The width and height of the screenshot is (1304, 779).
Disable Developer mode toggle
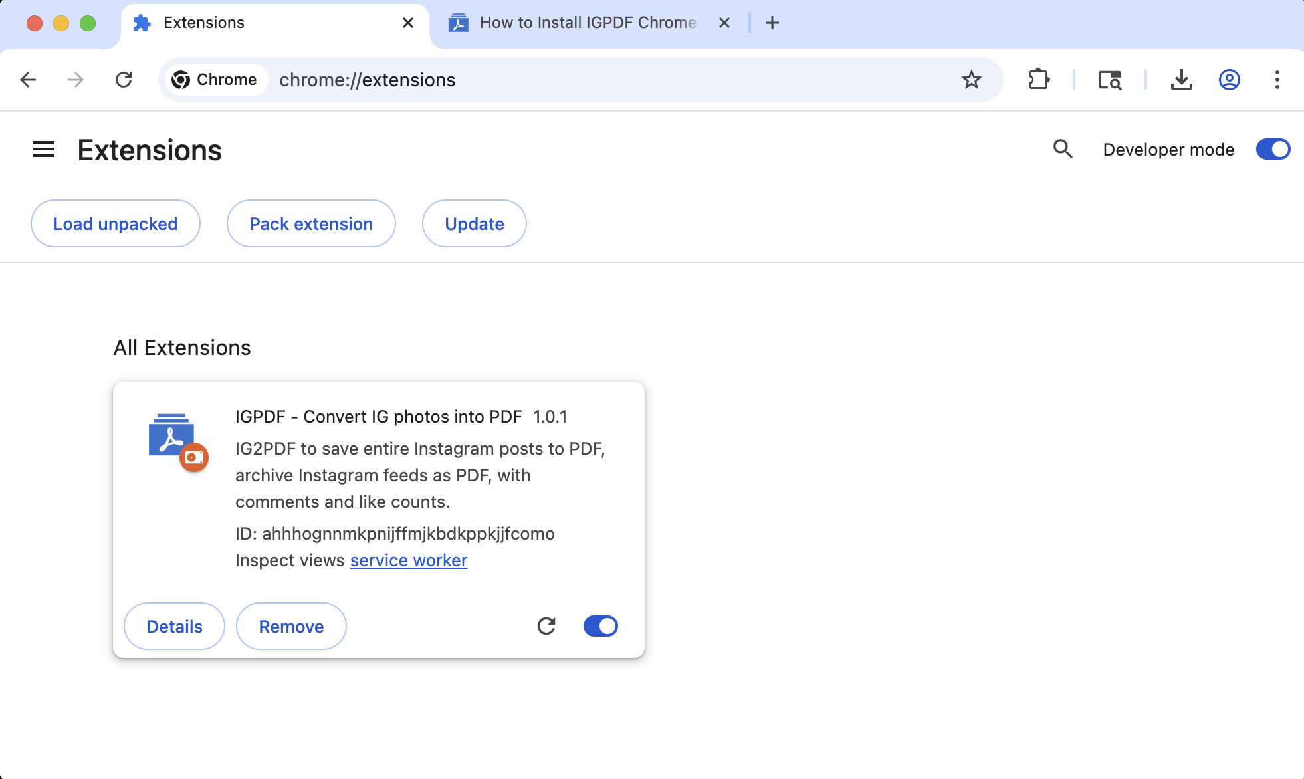point(1273,149)
